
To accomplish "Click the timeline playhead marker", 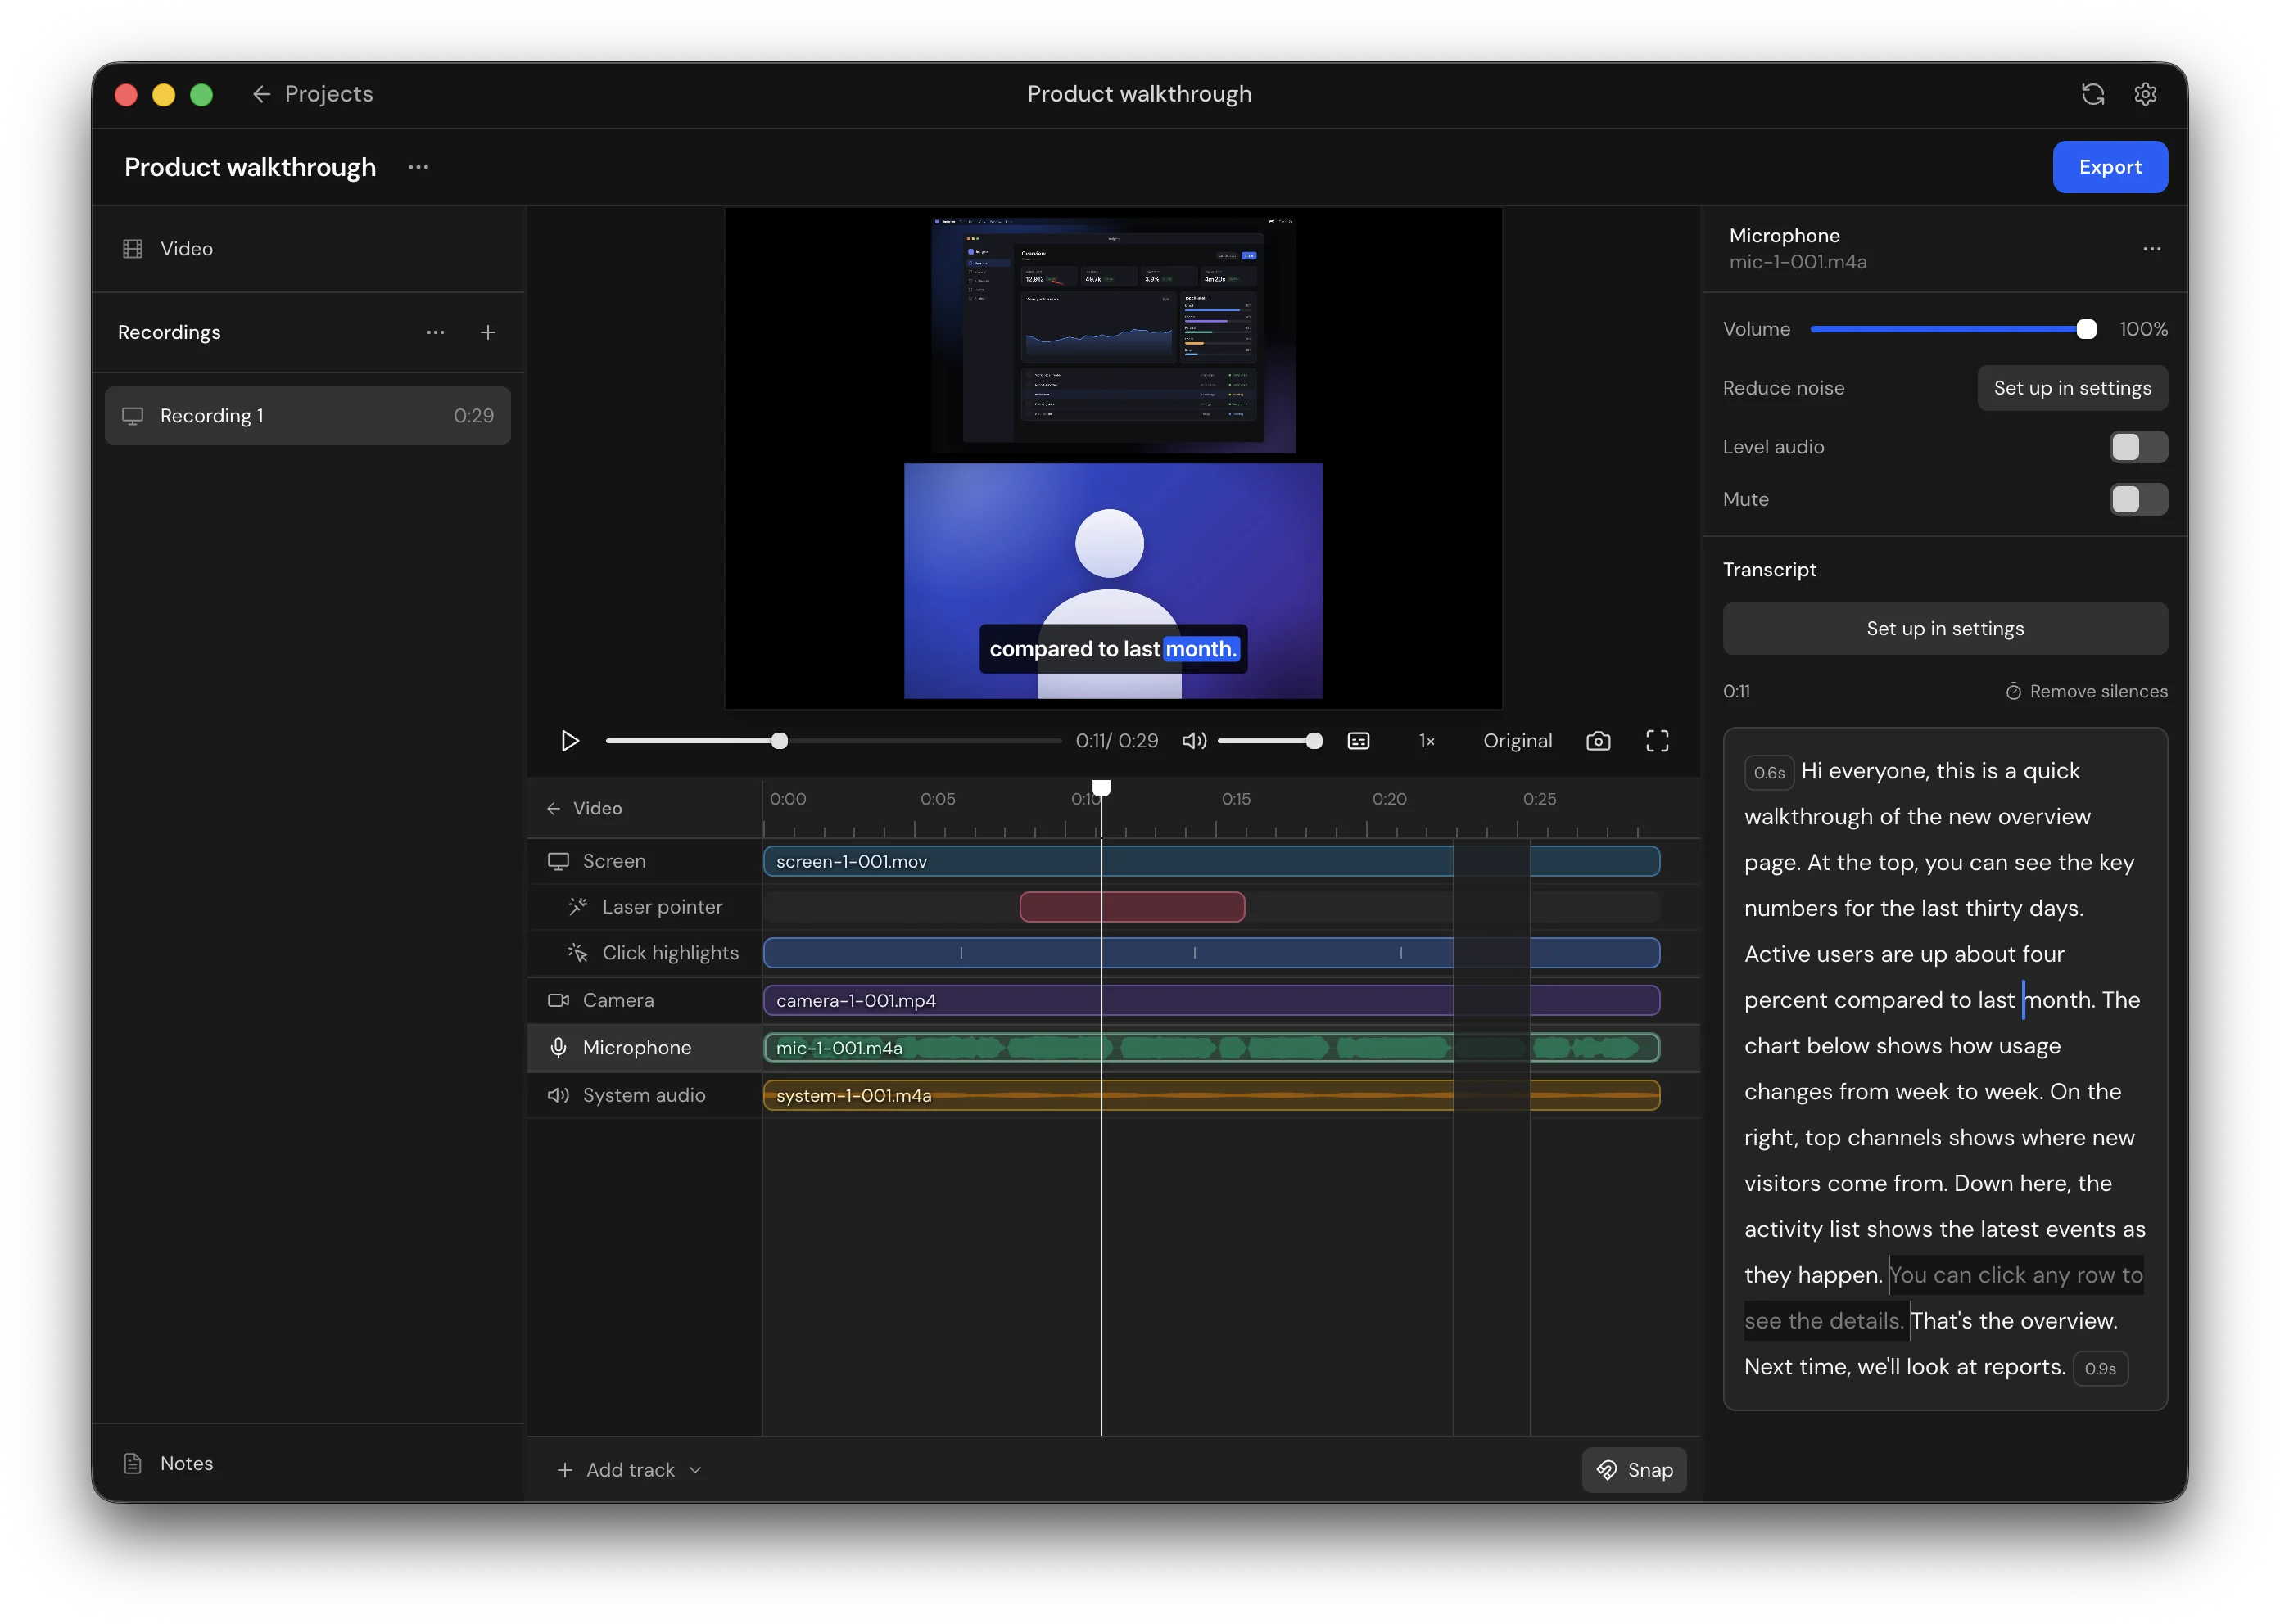I will tap(1101, 788).
